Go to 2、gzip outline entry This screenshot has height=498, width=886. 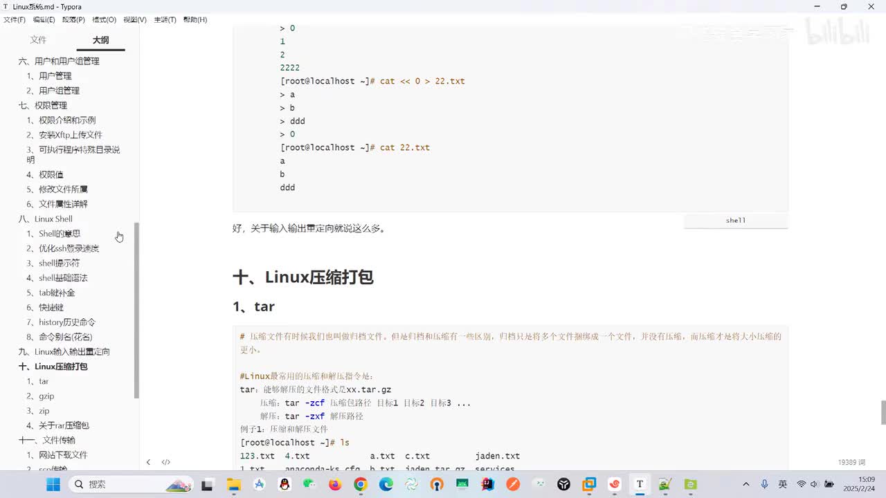coord(40,396)
